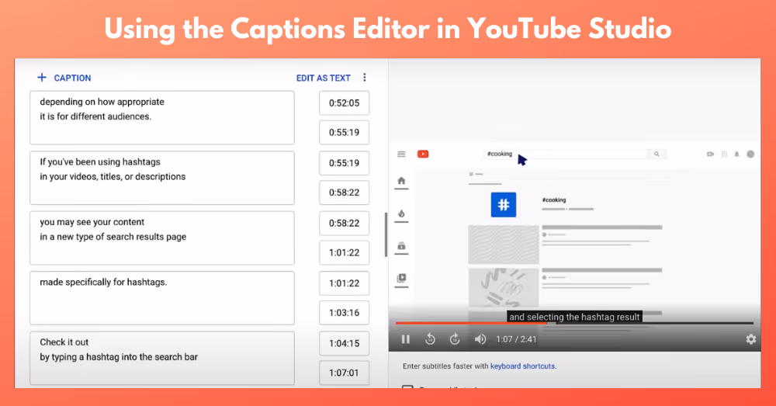Edit the caption 'If you've been using hashtags'
This screenshot has height=406, width=776.
click(x=162, y=178)
